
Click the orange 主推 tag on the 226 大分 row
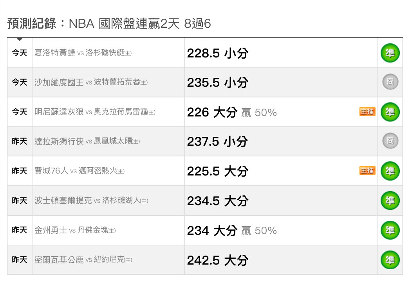pos(367,112)
